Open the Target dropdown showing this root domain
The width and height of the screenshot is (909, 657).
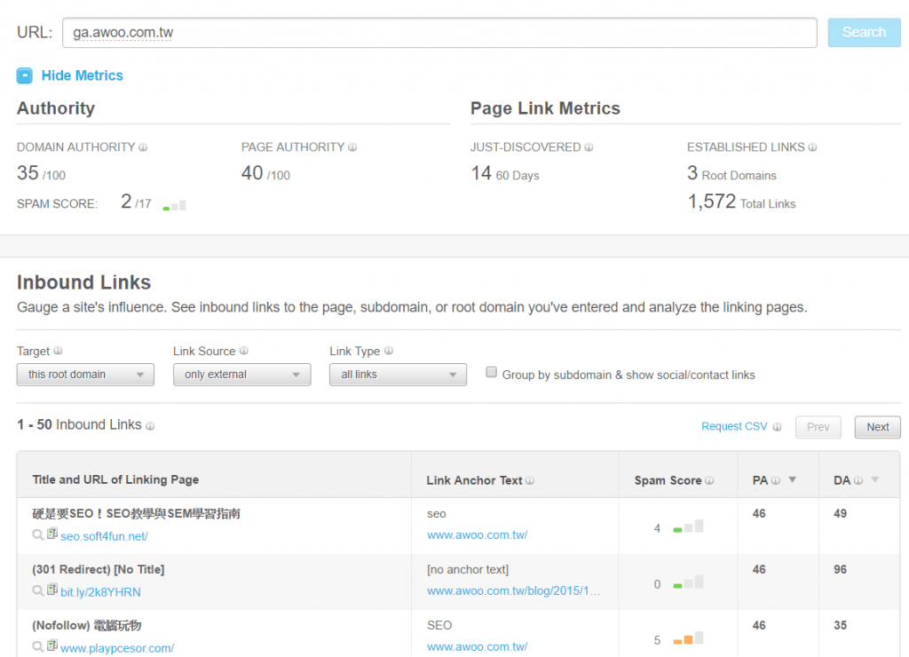(x=85, y=375)
